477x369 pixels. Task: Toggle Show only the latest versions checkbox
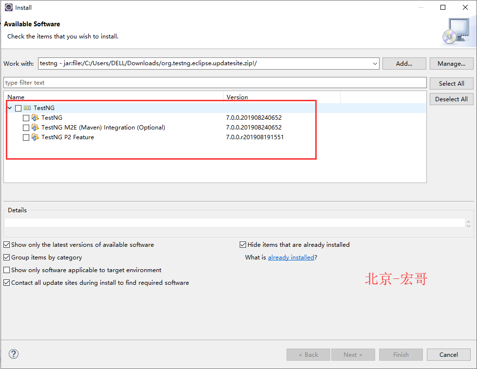click(x=7, y=245)
